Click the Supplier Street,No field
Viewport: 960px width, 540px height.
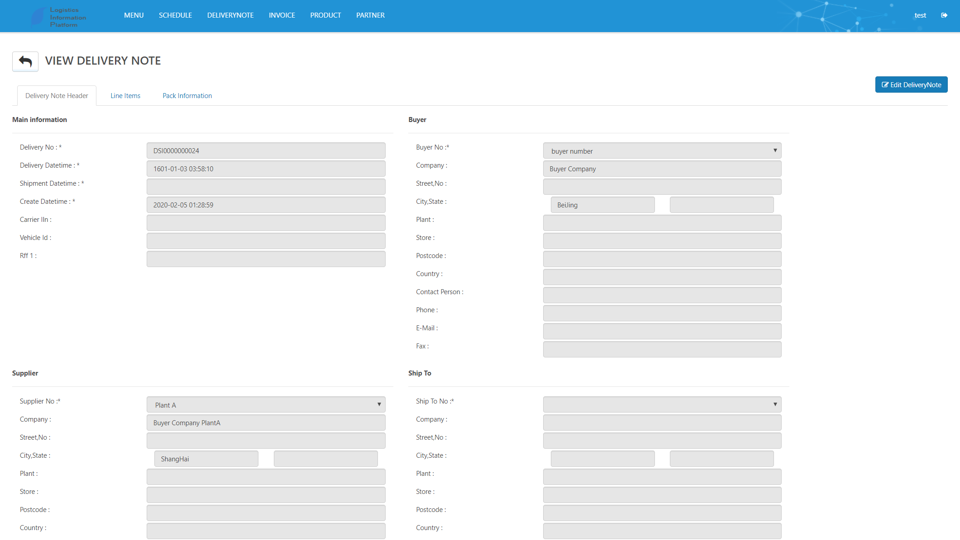click(x=266, y=441)
